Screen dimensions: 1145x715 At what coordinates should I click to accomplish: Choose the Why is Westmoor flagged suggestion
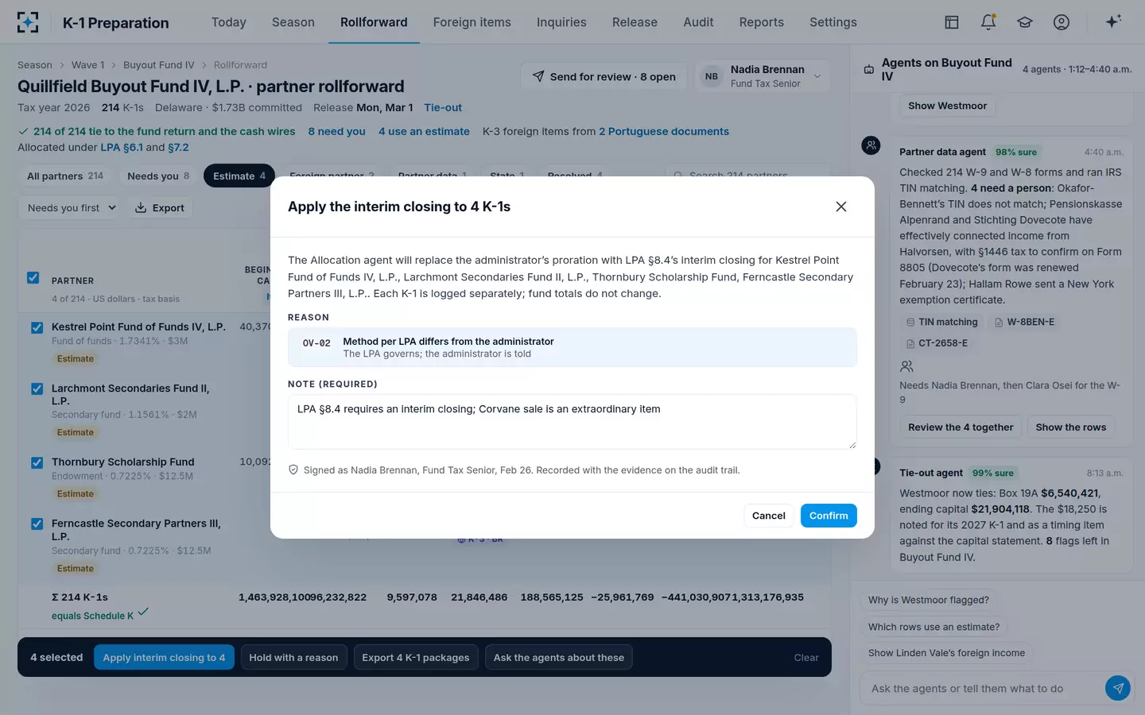[x=929, y=600]
